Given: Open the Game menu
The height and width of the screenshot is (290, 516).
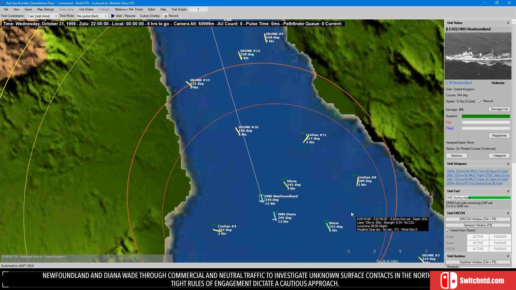Looking at the screenshot, I should pos(28,9).
